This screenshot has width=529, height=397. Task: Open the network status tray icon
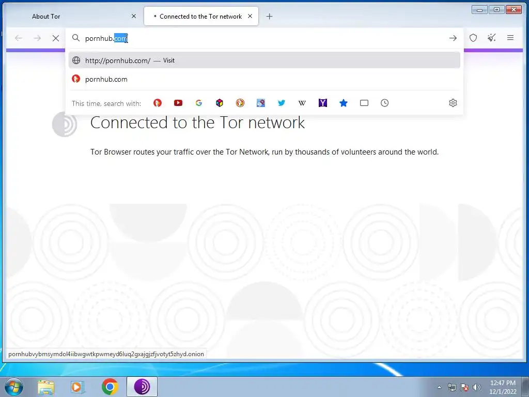point(452,387)
